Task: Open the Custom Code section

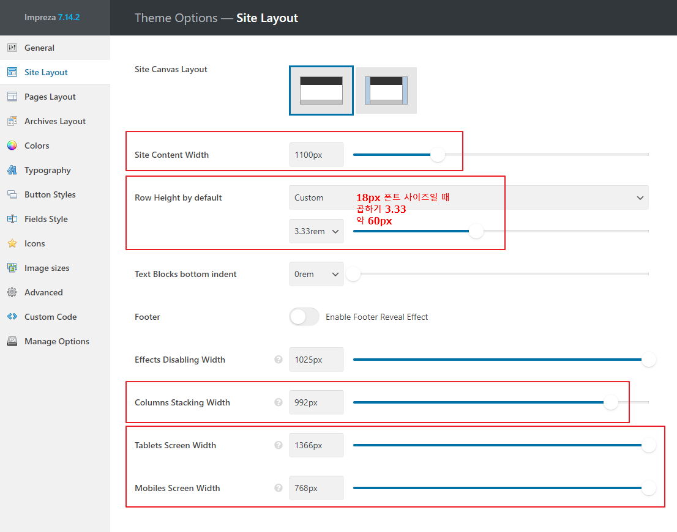Action: point(55,317)
